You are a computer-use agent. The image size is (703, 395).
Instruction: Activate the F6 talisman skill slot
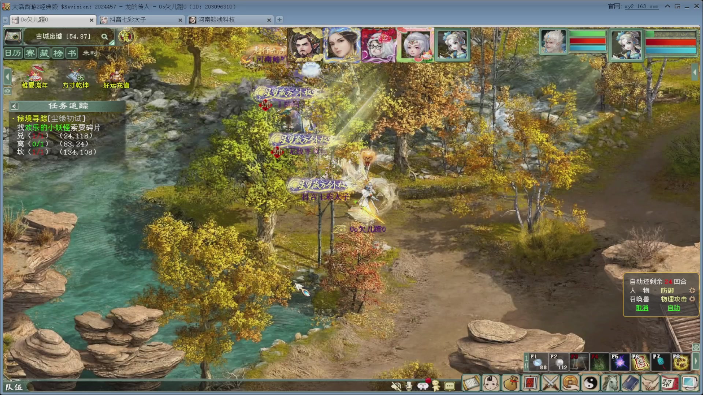click(640, 362)
